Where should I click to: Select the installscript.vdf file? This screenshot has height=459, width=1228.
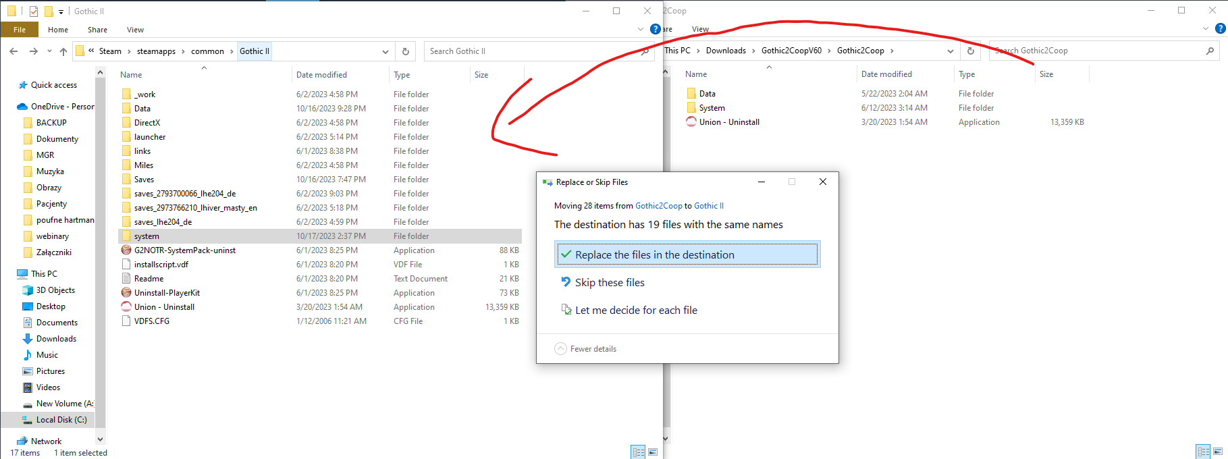point(161,265)
